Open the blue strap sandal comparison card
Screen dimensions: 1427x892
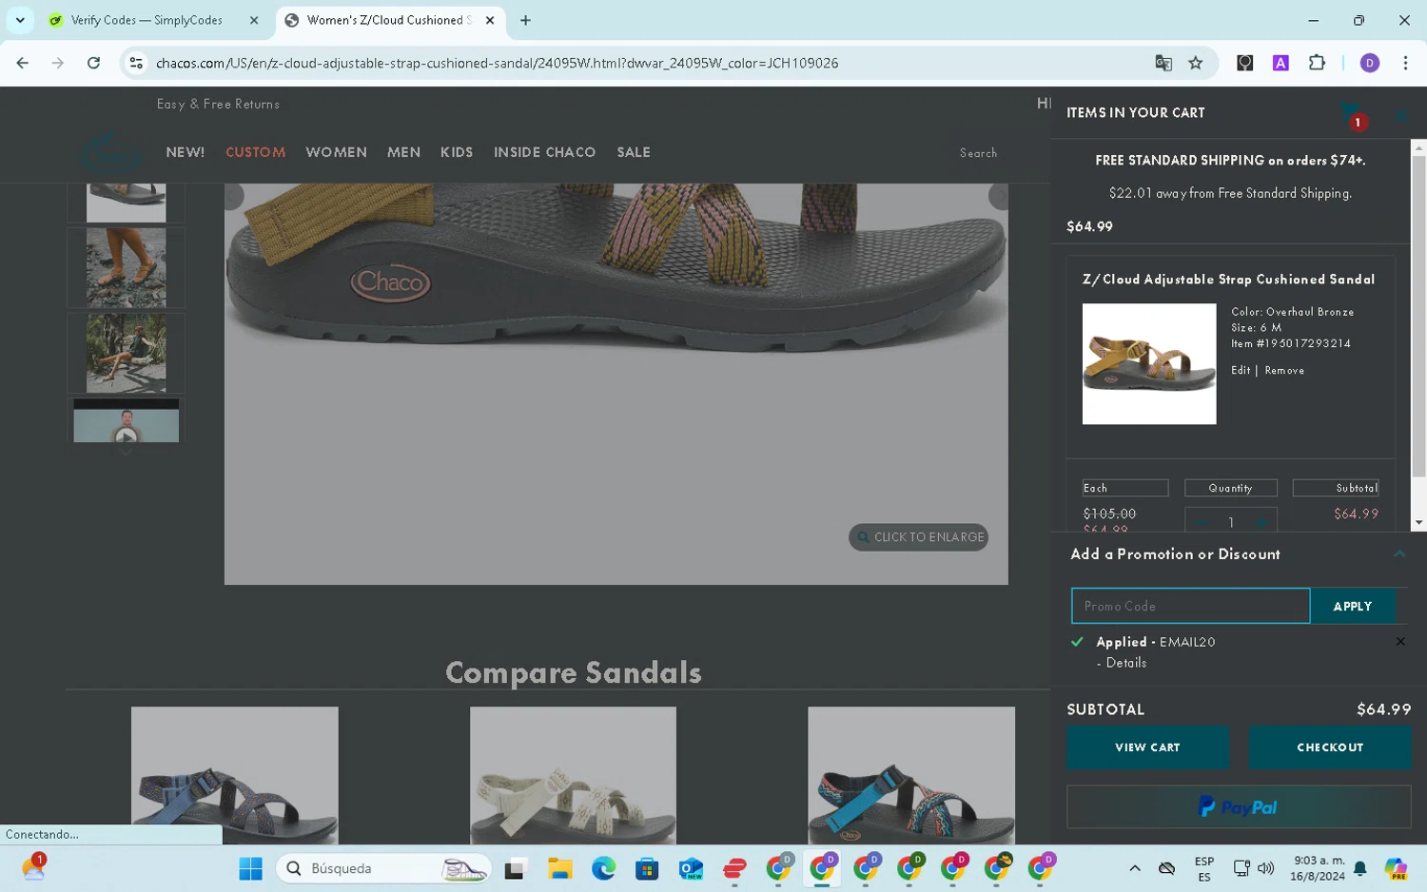coord(234,775)
